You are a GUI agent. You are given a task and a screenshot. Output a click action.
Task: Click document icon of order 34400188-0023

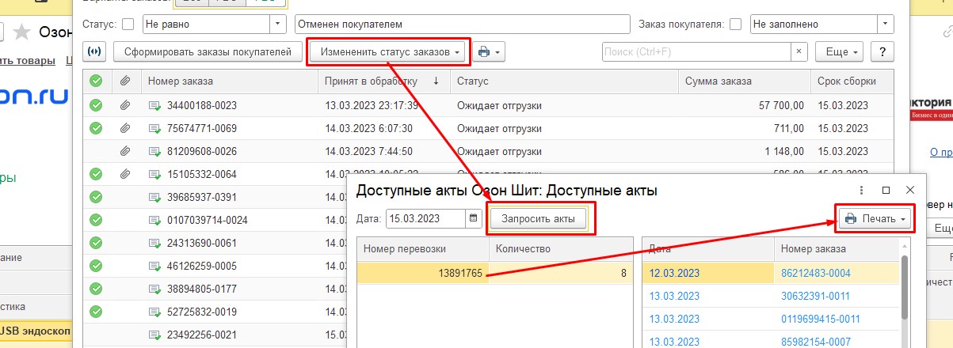(x=154, y=105)
